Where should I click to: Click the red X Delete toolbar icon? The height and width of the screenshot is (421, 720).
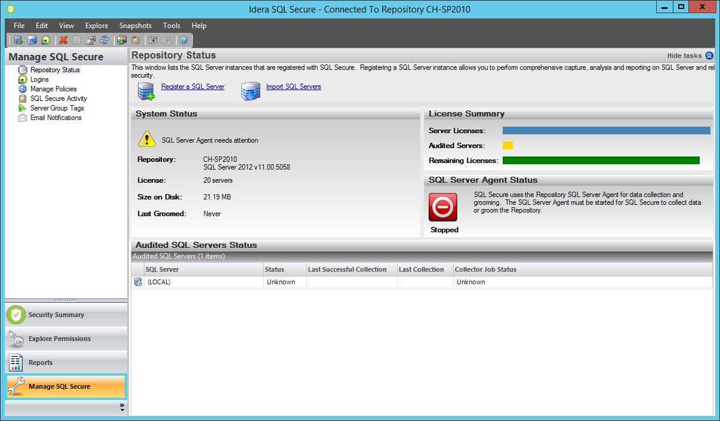pyautogui.click(x=63, y=40)
